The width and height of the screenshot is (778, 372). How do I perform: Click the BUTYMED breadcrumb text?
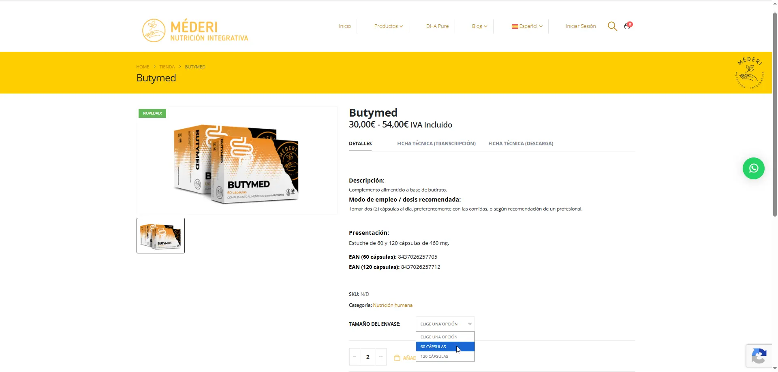point(195,67)
